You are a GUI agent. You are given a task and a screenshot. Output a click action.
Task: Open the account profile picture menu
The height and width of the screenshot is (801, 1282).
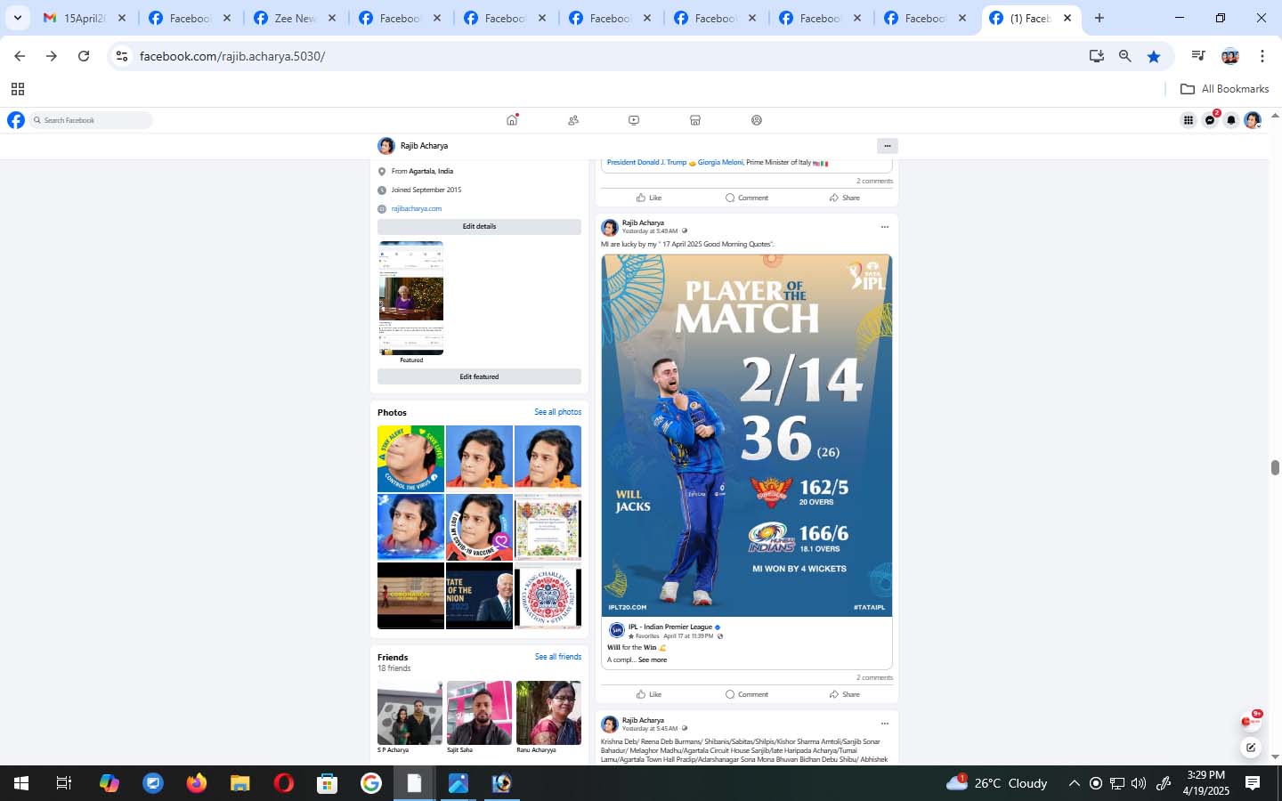tap(1253, 120)
